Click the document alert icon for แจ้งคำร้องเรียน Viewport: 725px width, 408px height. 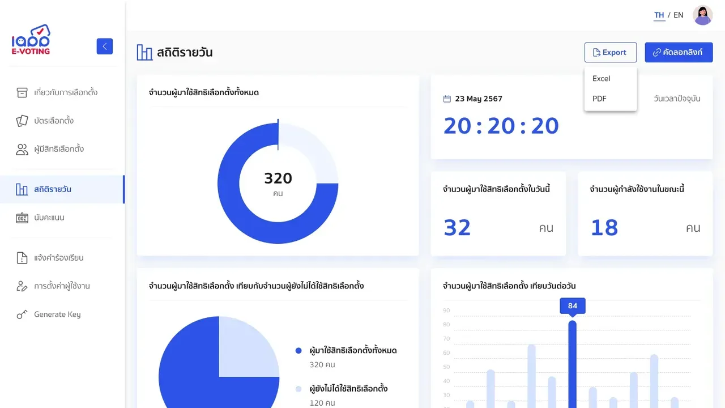click(x=22, y=258)
